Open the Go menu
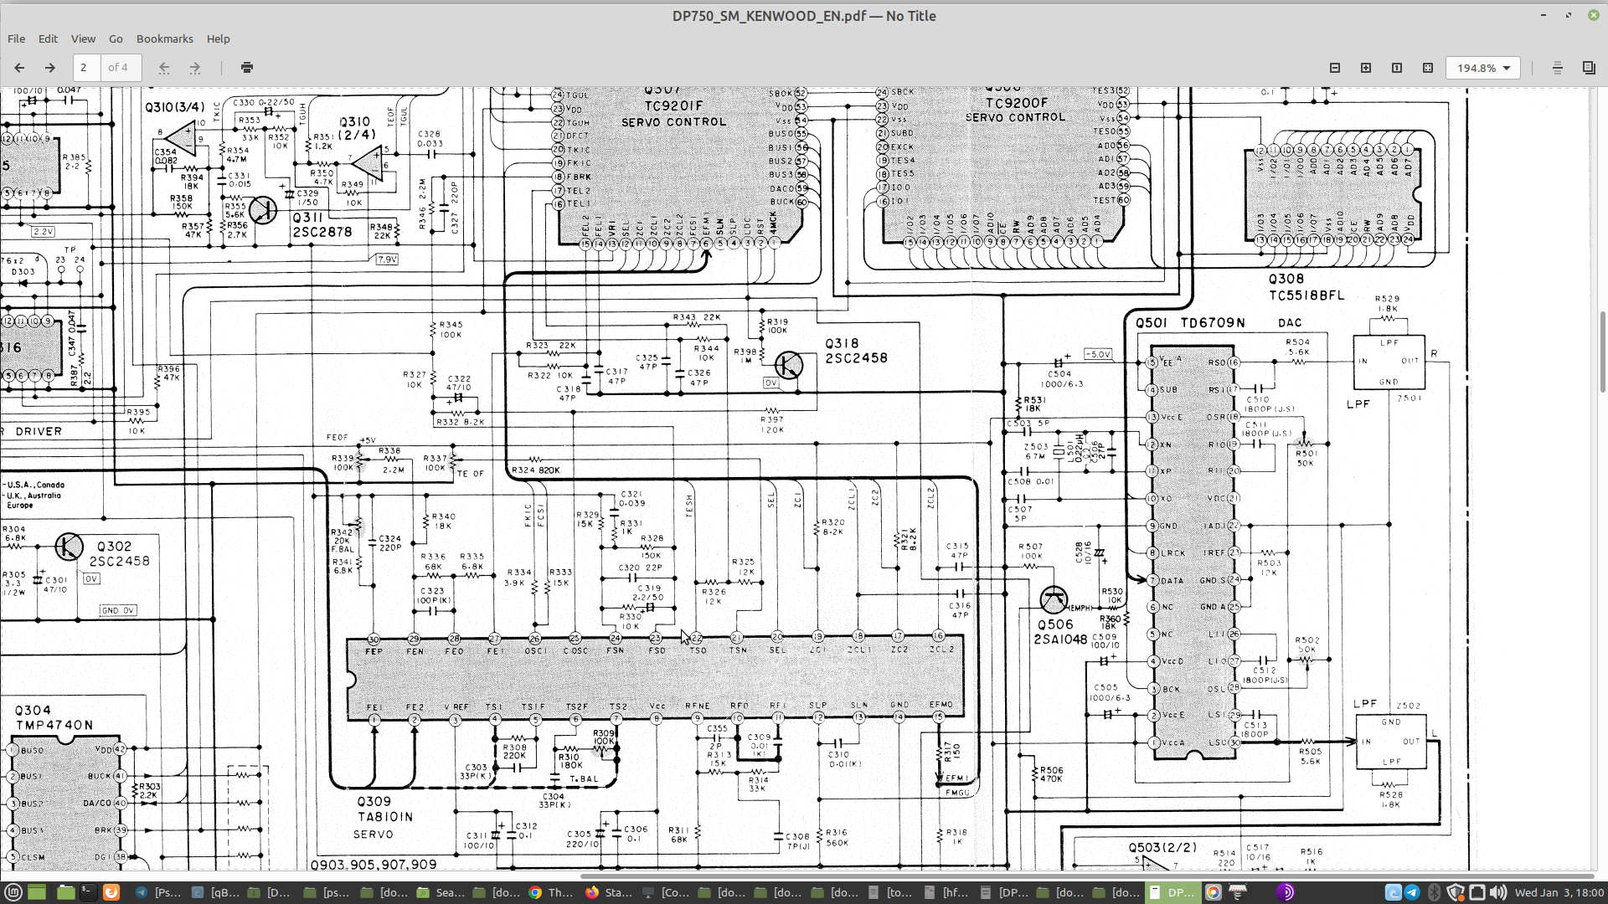The width and height of the screenshot is (1608, 904). (116, 39)
